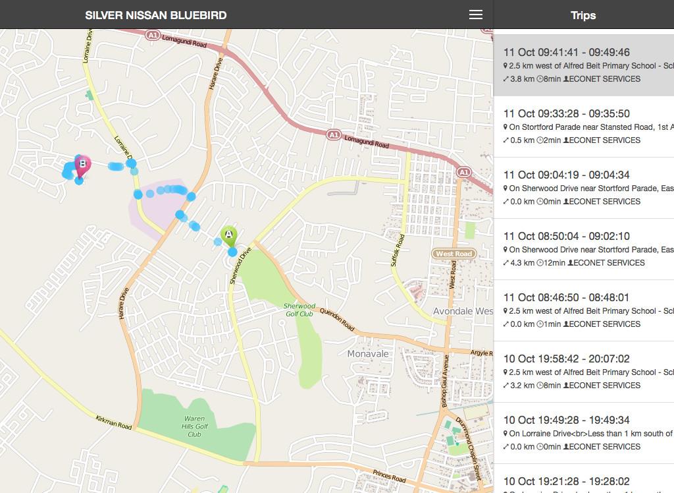Click the Avondale West label on map
Screen dimensions: 674x493
pos(463,311)
